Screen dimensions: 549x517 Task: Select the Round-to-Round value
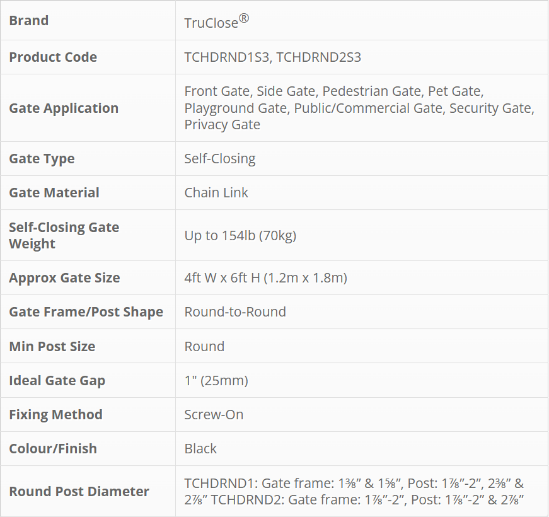coord(235,312)
